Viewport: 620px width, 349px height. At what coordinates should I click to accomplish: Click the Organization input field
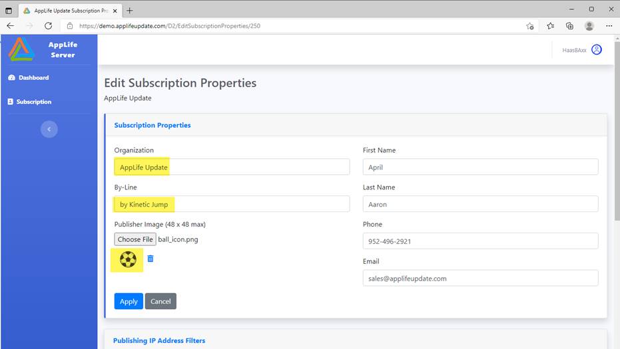click(232, 167)
